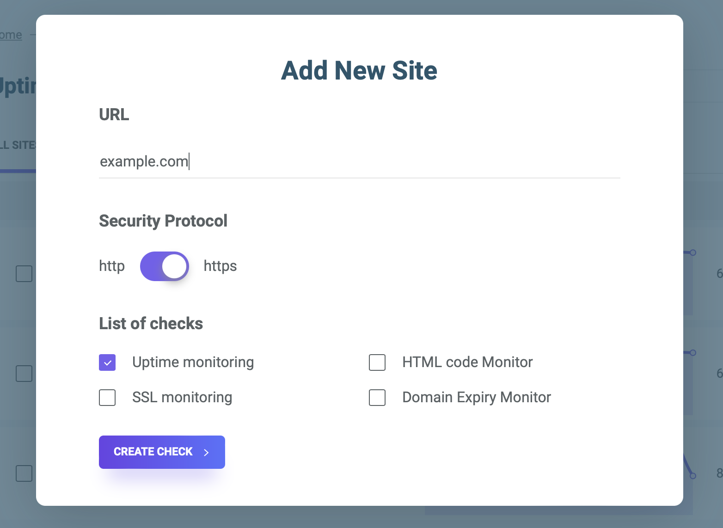Toggle the Security Protocol switch
This screenshot has width=723, height=528.
(165, 266)
